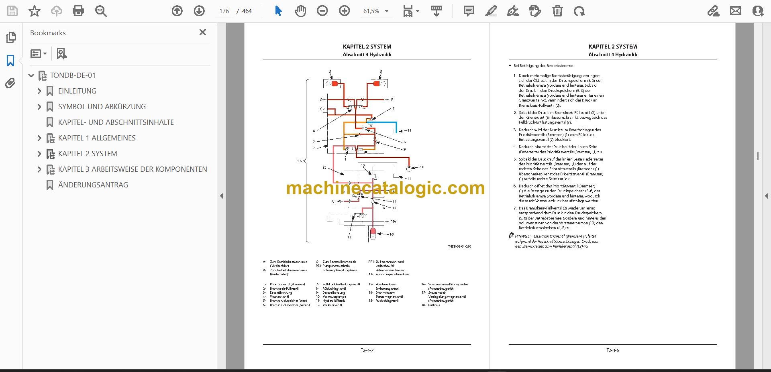Go to next page arrow
Viewport: 771px width, 372px height.
(199, 11)
